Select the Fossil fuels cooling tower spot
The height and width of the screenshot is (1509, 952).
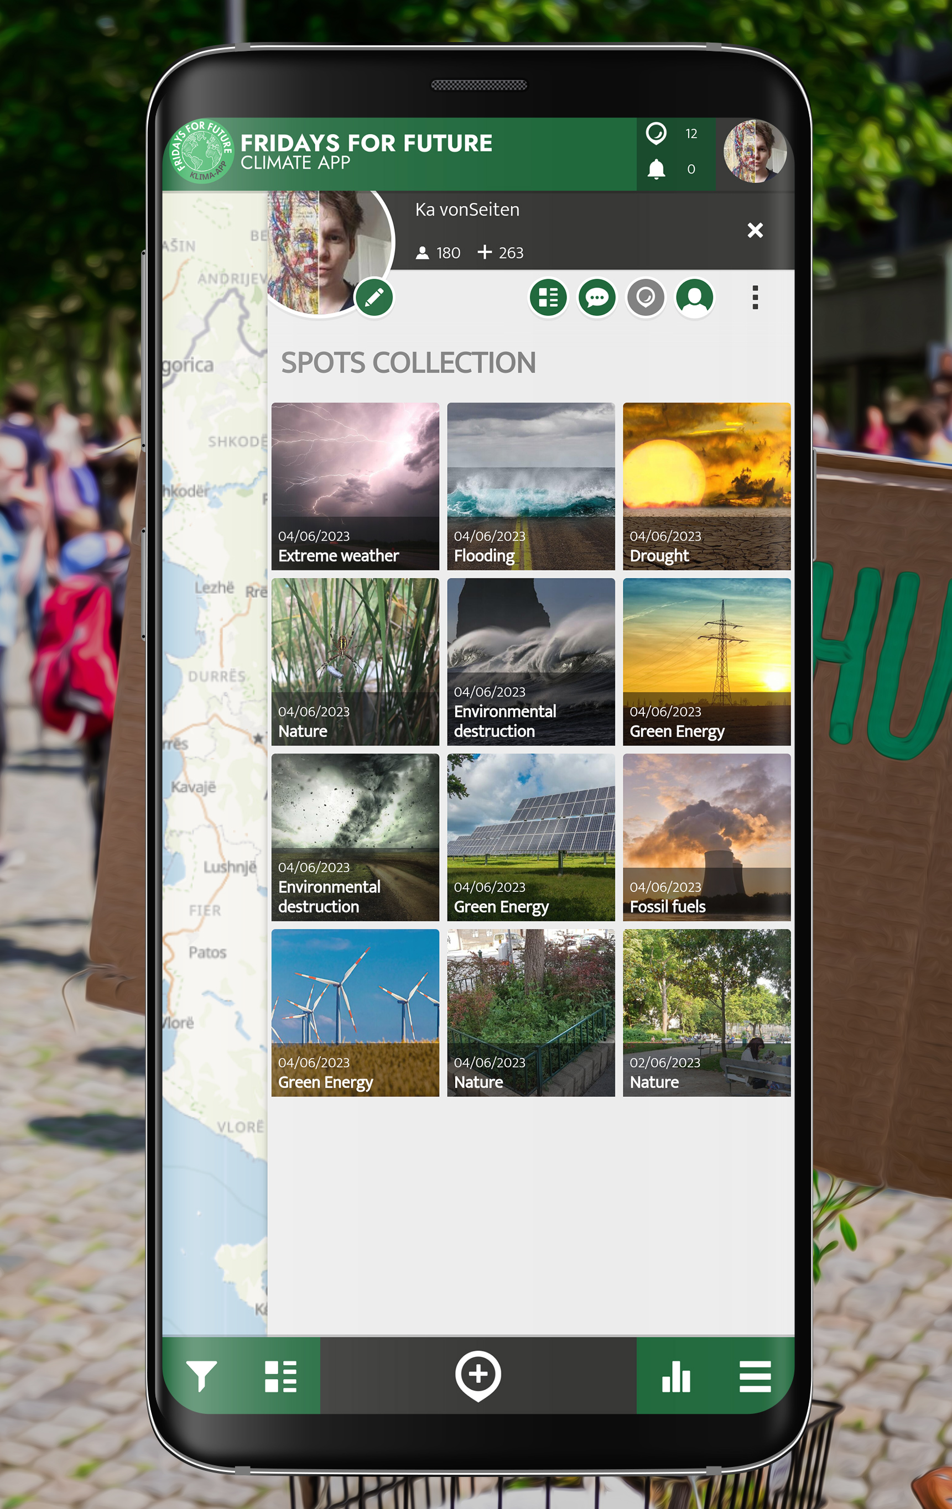706,837
